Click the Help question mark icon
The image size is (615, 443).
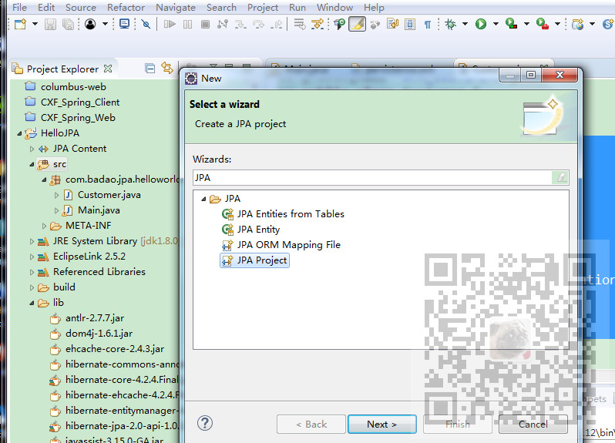click(205, 424)
